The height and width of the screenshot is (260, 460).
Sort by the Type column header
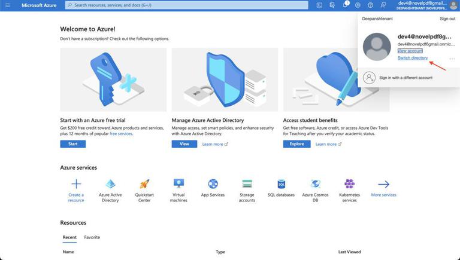click(220, 252)
